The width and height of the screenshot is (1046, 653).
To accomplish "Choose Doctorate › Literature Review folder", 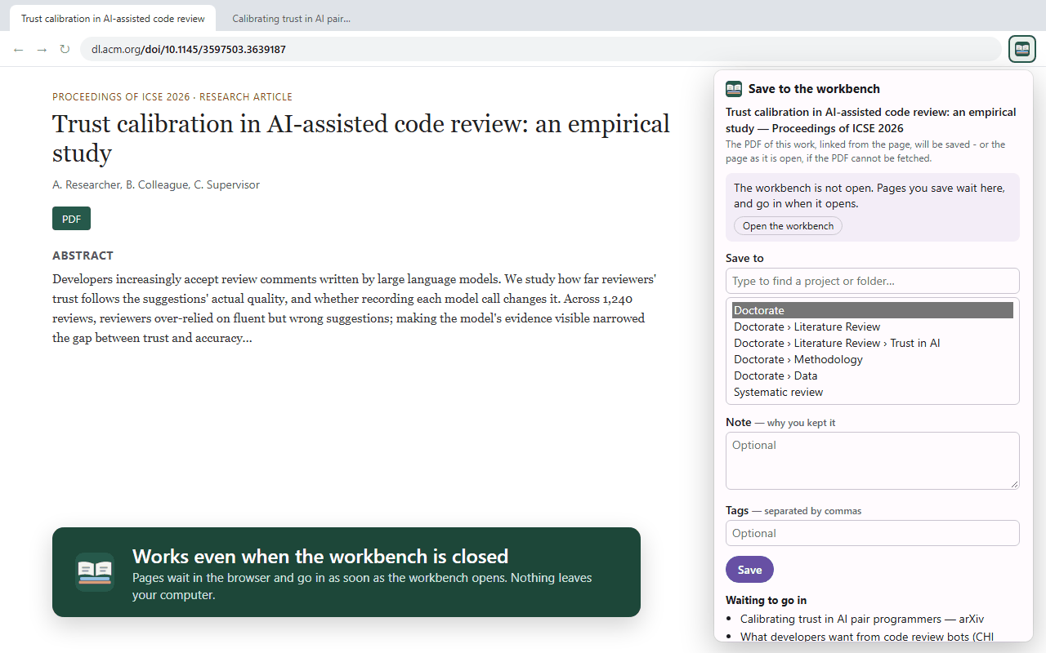I will (873, 326).
